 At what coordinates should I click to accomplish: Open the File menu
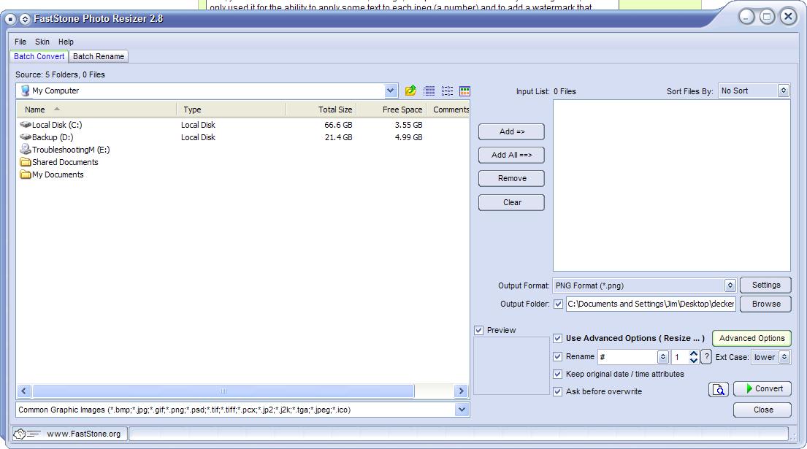click(x=20, y=42)
